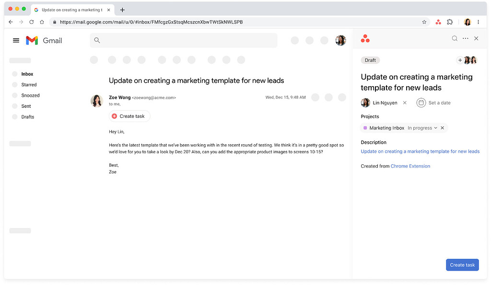Click the magnifier in Gmail's search bar
491x285 pixels.
(97, 40)
